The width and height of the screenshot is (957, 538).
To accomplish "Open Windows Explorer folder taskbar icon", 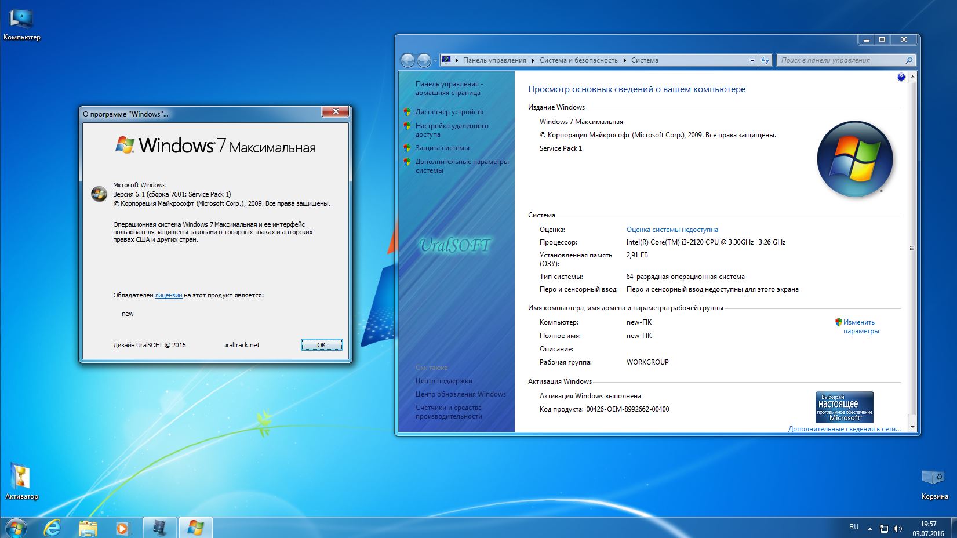I will tap(88, 528).
